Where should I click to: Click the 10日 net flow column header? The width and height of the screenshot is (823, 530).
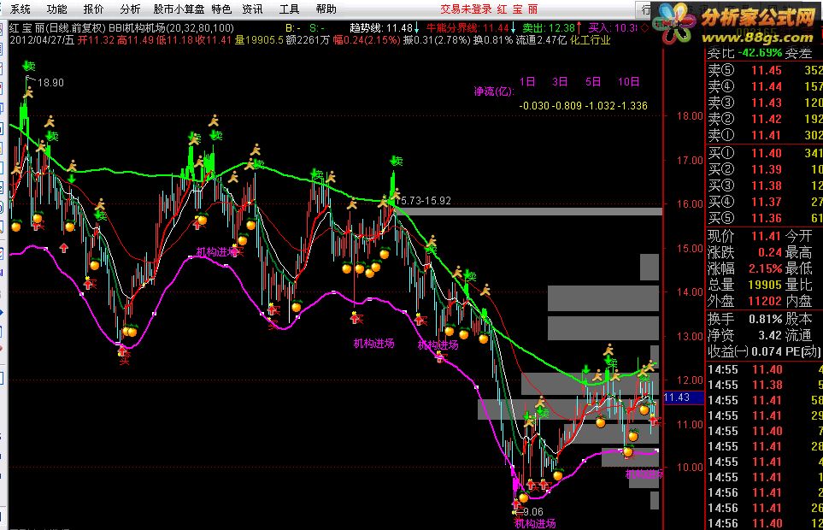628,81
